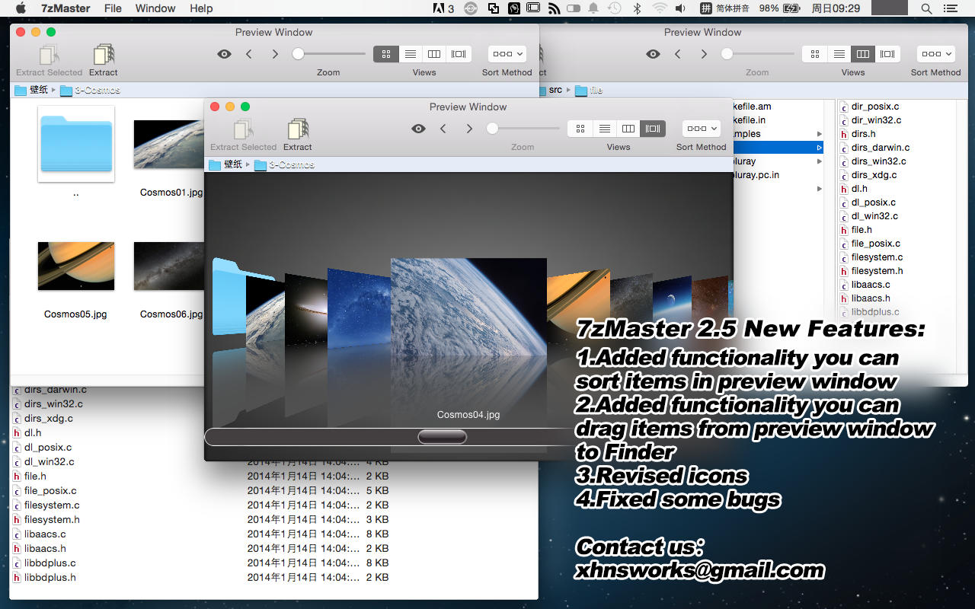The width and height of the screenshot is (975, 609).
Task: Click the 3-Cosmos breadcrumb in the front window
Action: coord(291,165)
